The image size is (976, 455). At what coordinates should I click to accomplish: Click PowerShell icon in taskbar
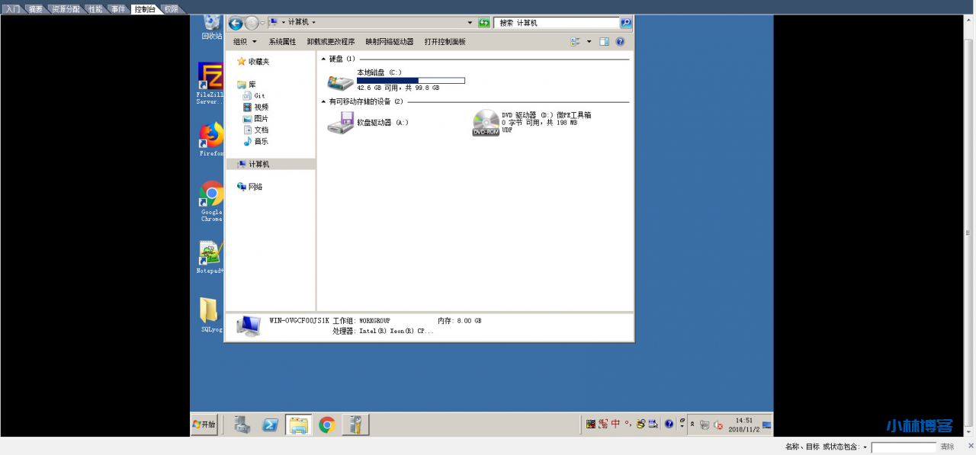pyautogui.click(x=270, y=425)
